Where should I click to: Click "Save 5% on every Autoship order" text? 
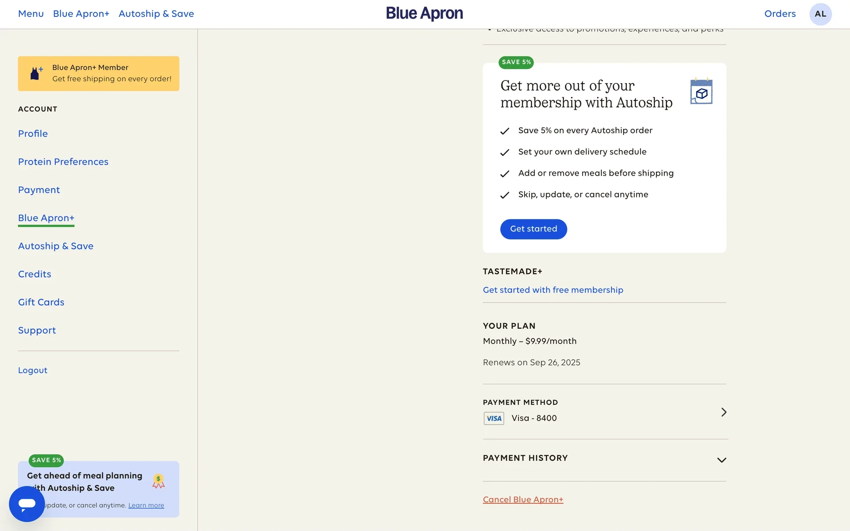point(585,131)
